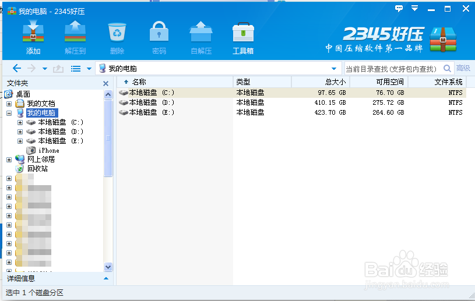Sort by the 名称 column header
Screen dimensions: 475x301
pos(174,82)
